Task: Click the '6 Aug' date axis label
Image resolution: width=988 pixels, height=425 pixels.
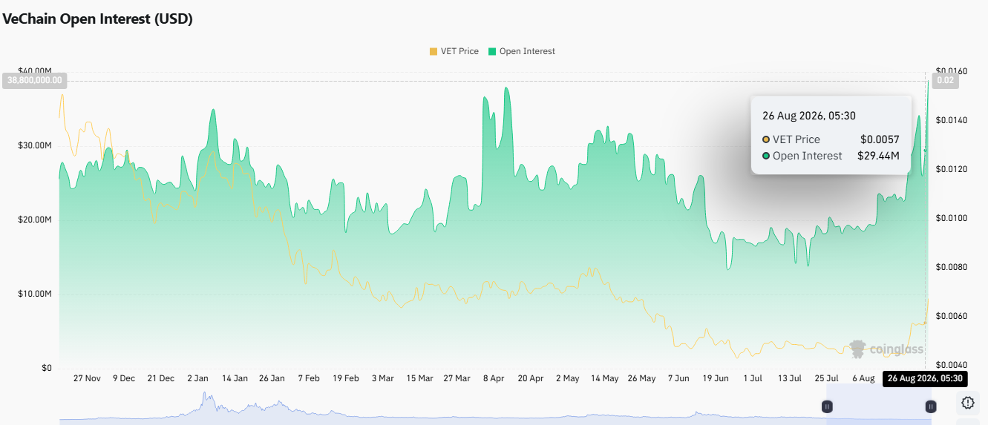Action: point(863,378)
